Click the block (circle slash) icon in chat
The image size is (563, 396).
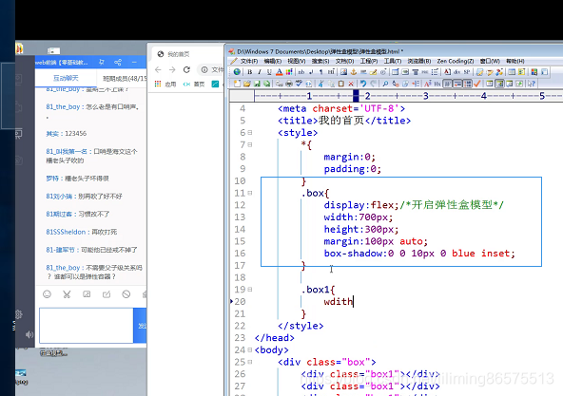click(x=126, y=294)
